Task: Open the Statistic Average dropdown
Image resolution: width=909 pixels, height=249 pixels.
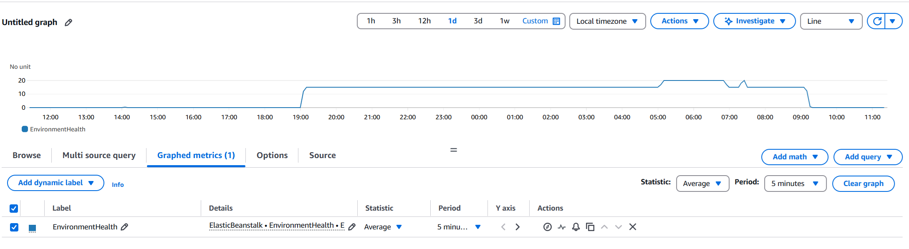Action: pos(702,184)
